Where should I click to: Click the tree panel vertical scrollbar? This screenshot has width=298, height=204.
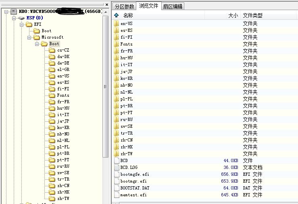click(x=105, y=87)
